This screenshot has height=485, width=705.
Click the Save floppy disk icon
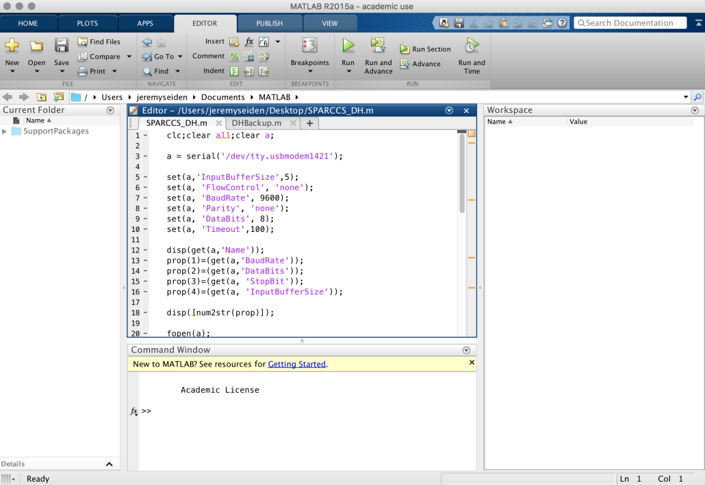click(x=61, y=45)
